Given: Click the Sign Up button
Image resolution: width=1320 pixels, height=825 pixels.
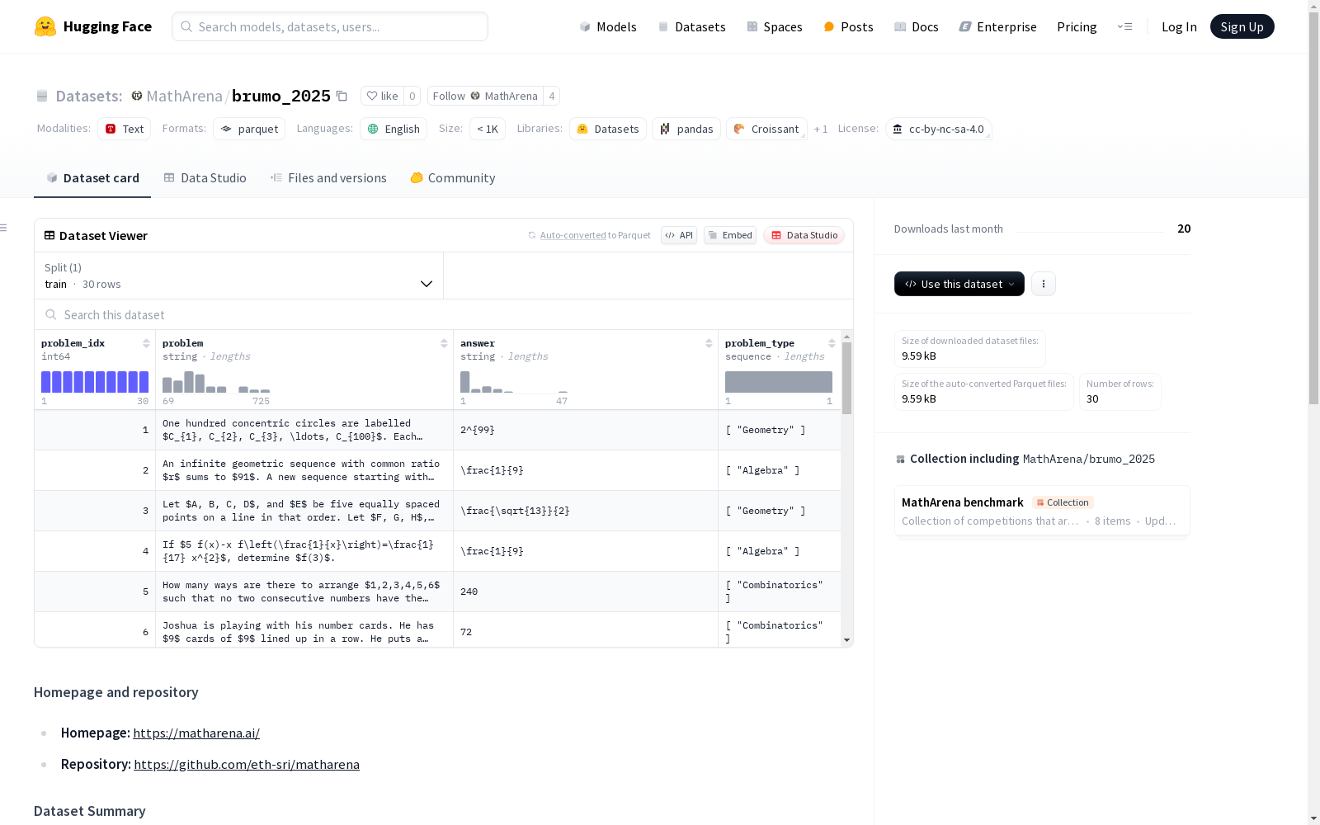Looking at the screenshot, I should pyautogui.click(x=1242, y=26).
